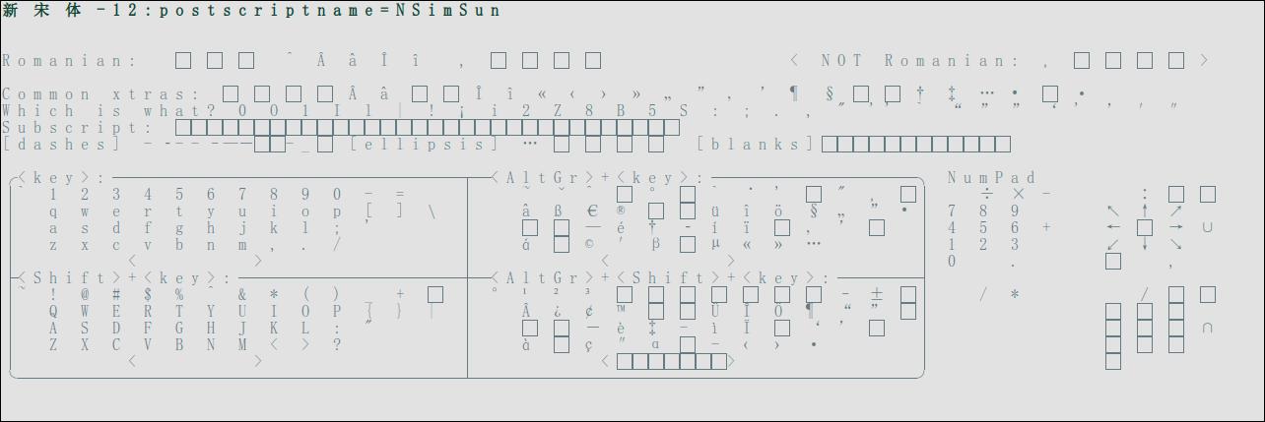This screenshot has height=422, width=1265.
Task: Click the division sign under NumPad
Action: [x=986, y=194]
